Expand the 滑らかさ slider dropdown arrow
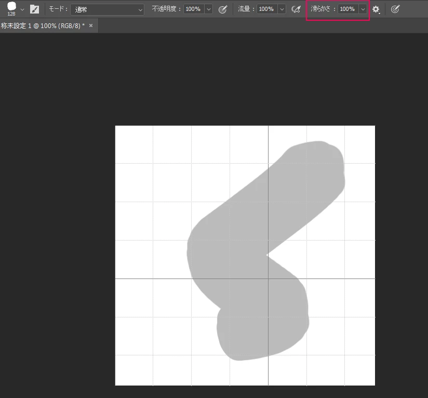 click(x=363, y=9)
